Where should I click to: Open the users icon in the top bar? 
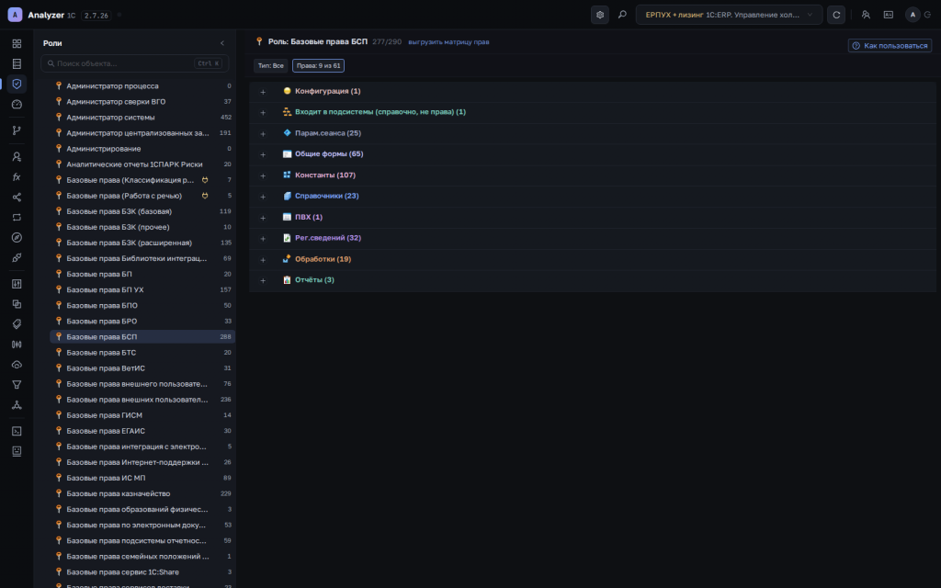866,15
